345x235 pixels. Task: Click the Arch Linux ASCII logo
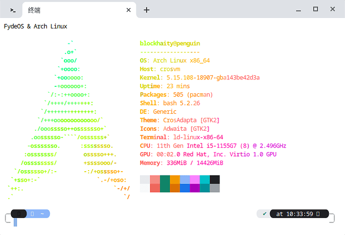(68, 120)
